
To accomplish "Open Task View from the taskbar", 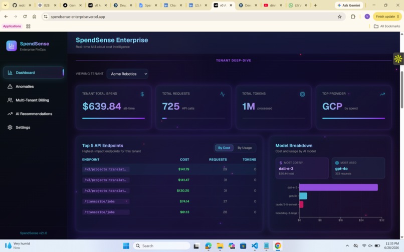I will [x=196, y=246].
